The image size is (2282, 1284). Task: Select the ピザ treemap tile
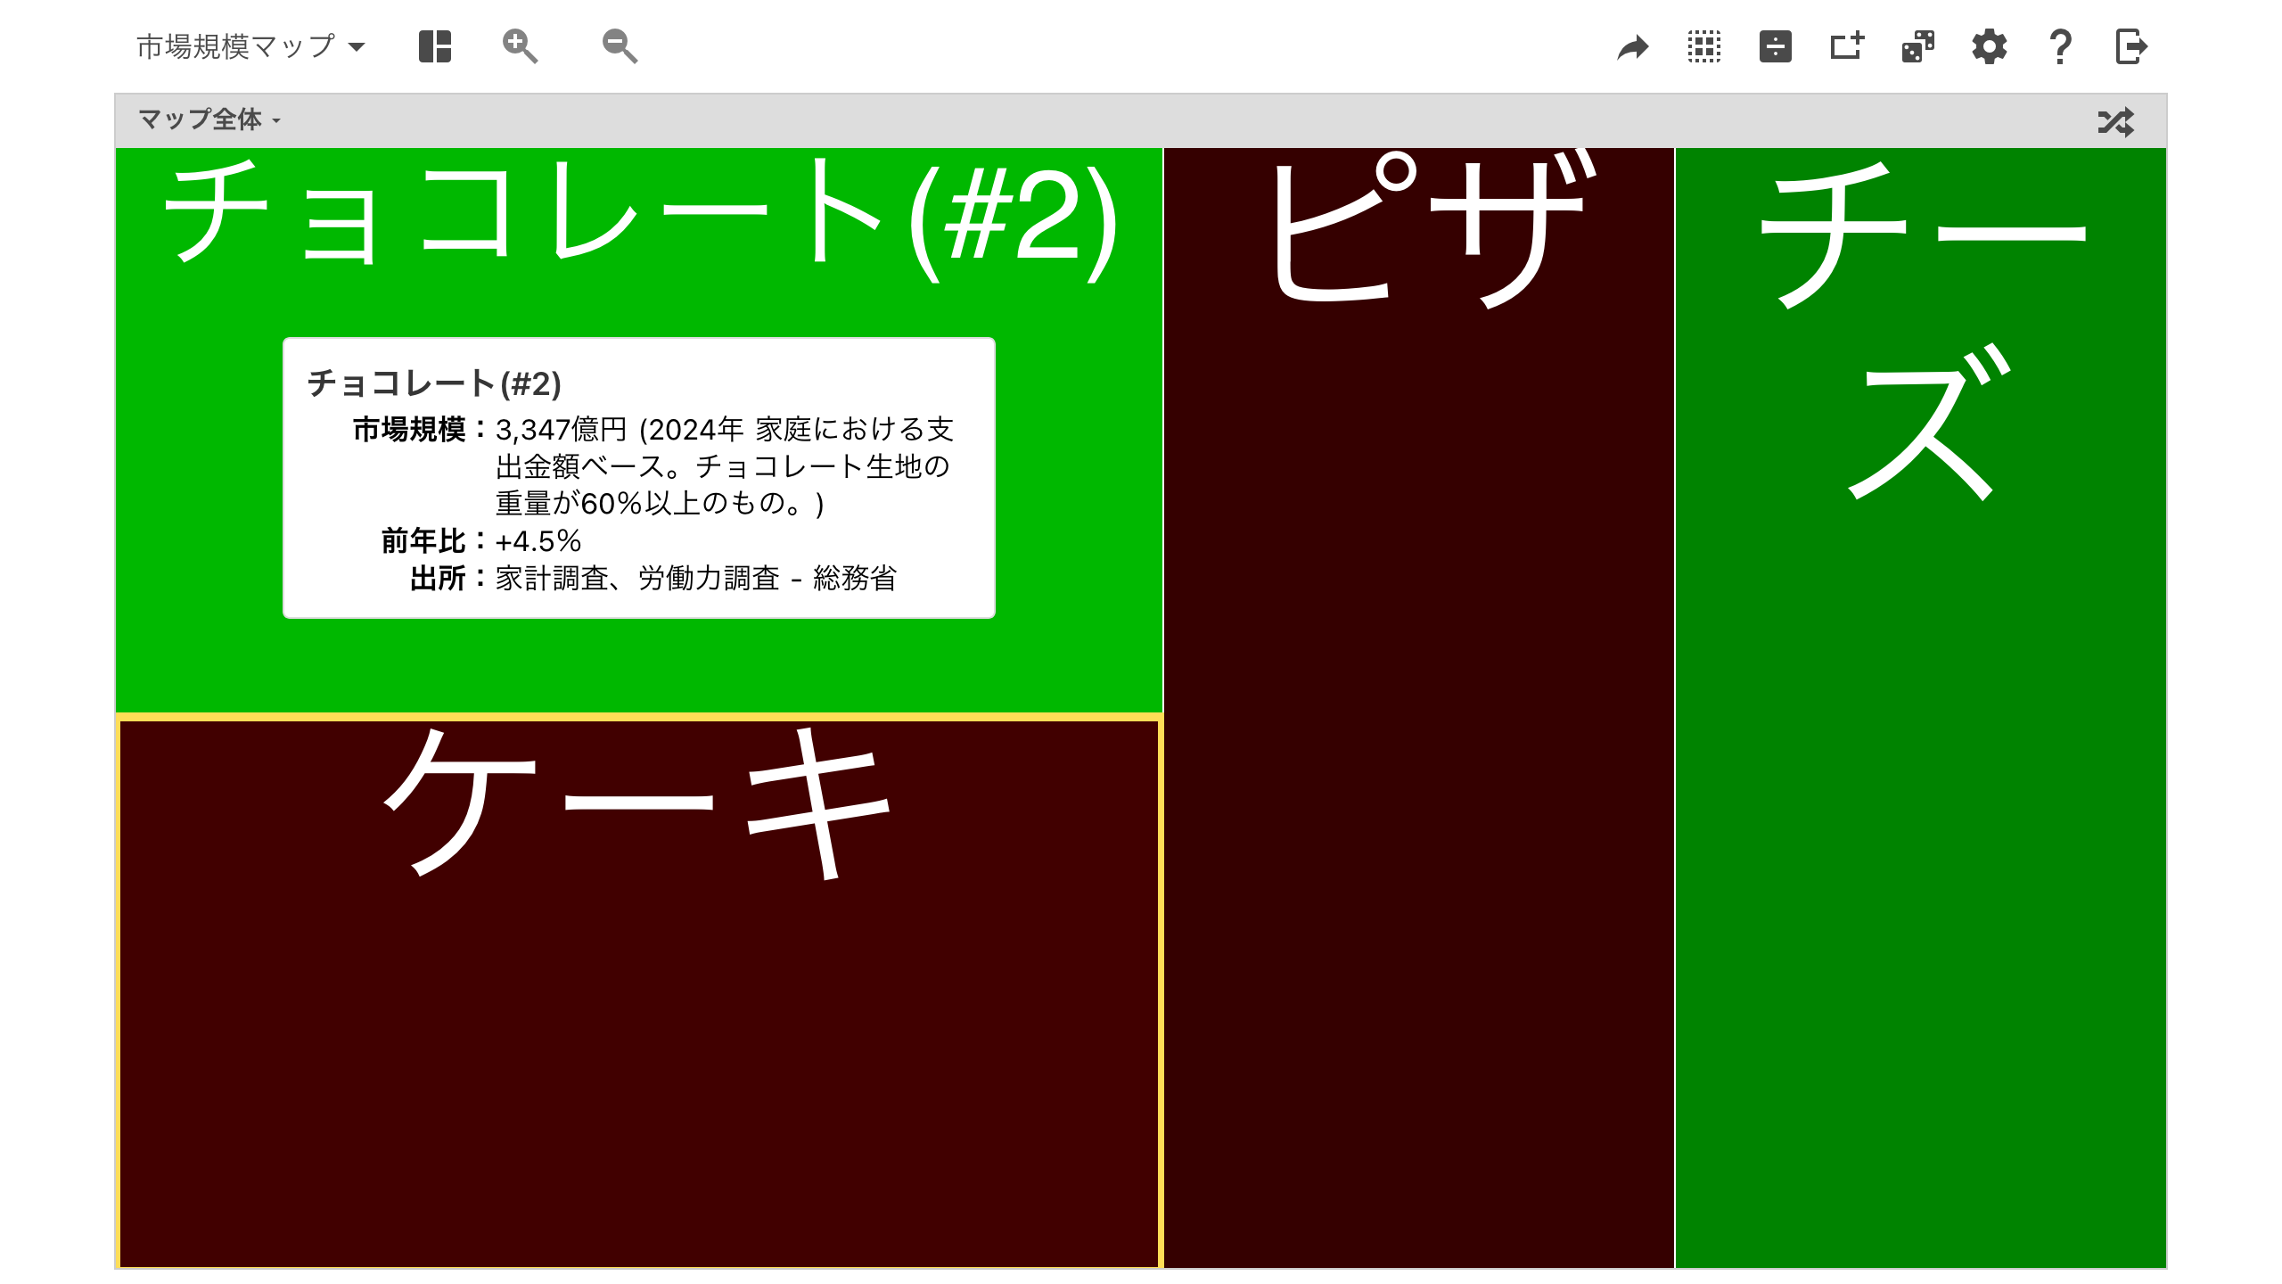(1419, 708)
